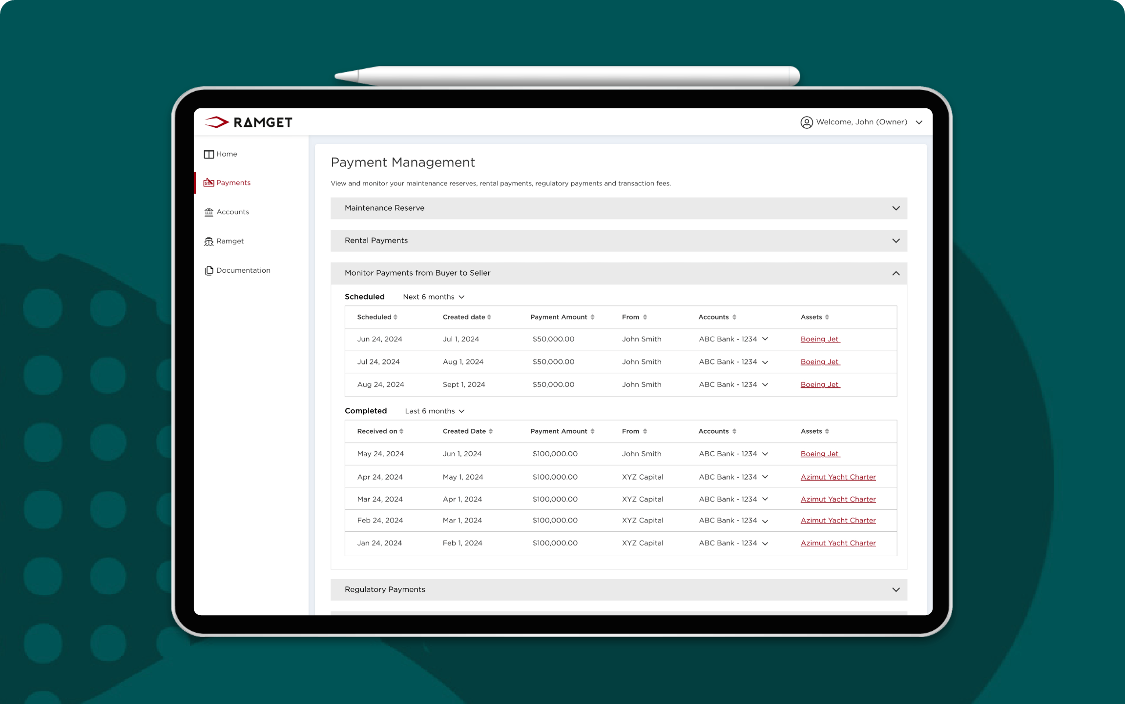The image size is (1125, 704).
Task: Sort Completed table by Received on
Action: pyautogui.click(x=401, y=431)
